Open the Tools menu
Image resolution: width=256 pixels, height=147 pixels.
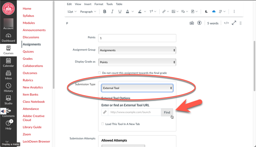[109, 4]
